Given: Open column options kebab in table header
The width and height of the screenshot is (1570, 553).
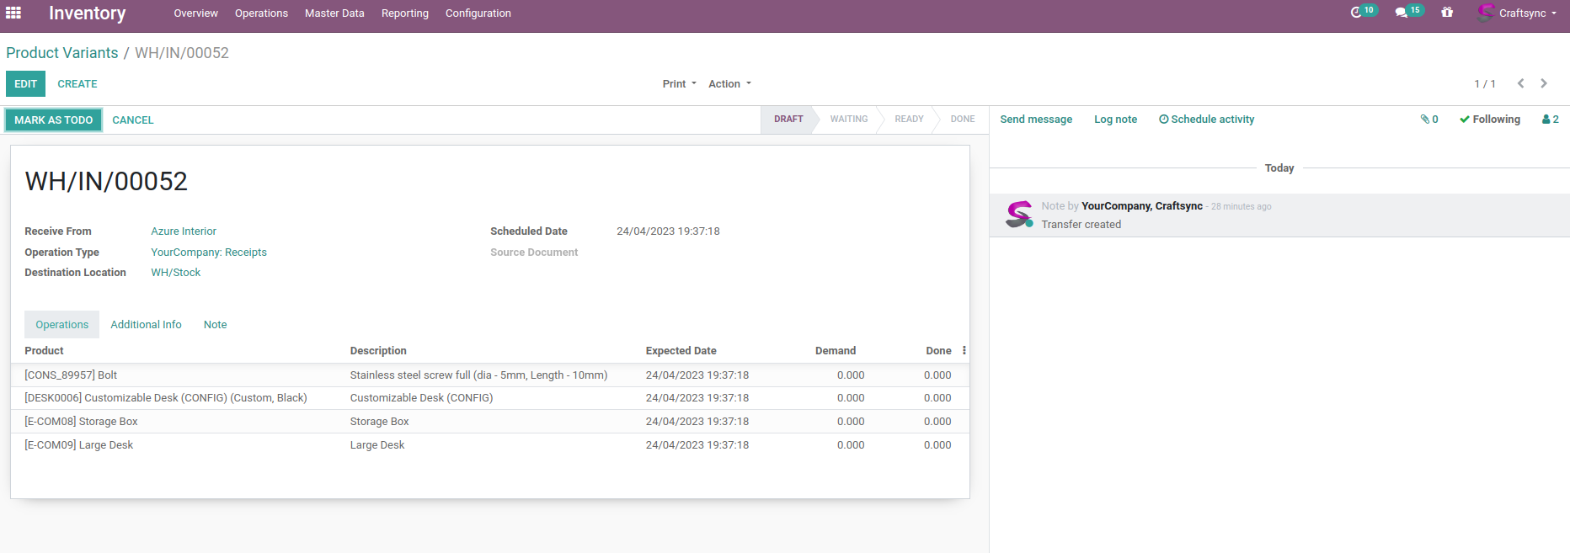Looking at the screenshot, I should [964, 351].
